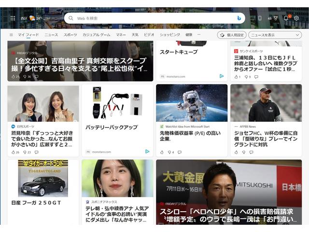309x232 pixels.
Task: Open the マネー tab
Action: pos(121,35)
